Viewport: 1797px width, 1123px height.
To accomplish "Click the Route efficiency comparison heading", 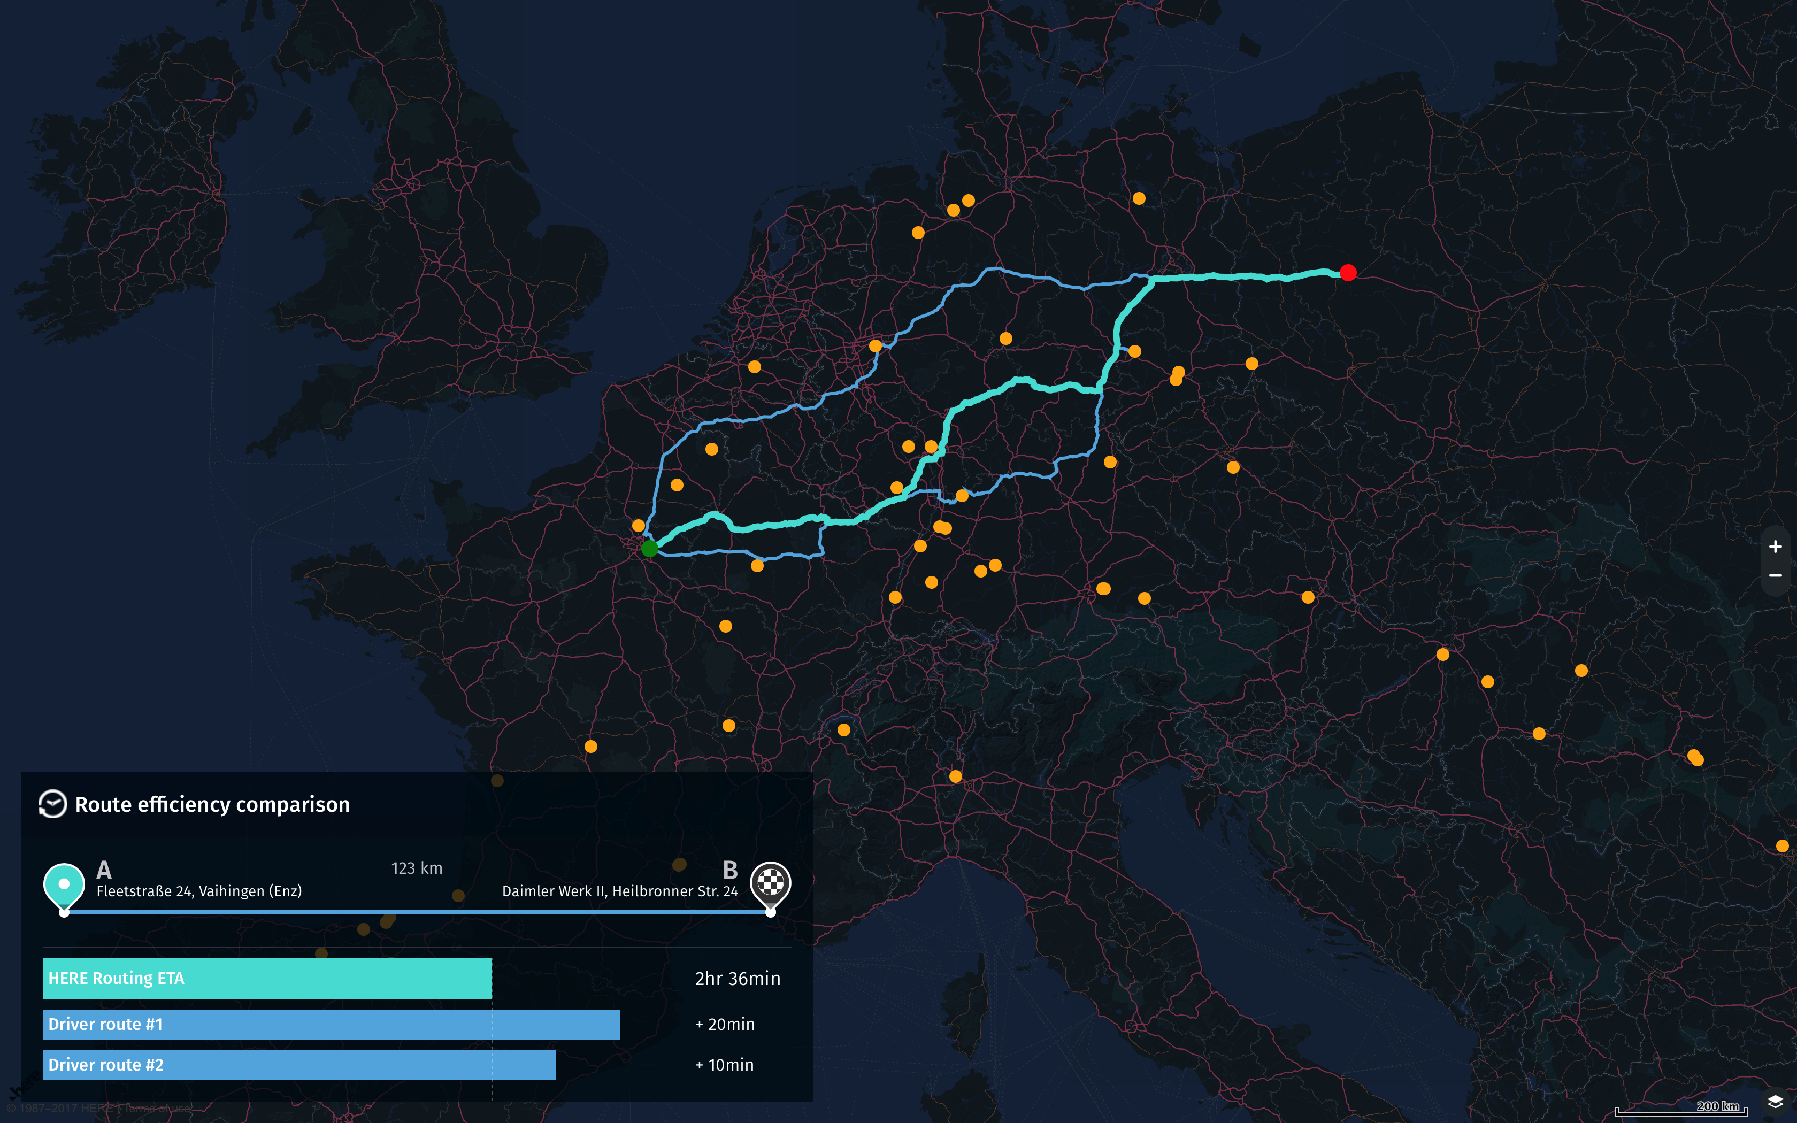I will pos(212,804).
